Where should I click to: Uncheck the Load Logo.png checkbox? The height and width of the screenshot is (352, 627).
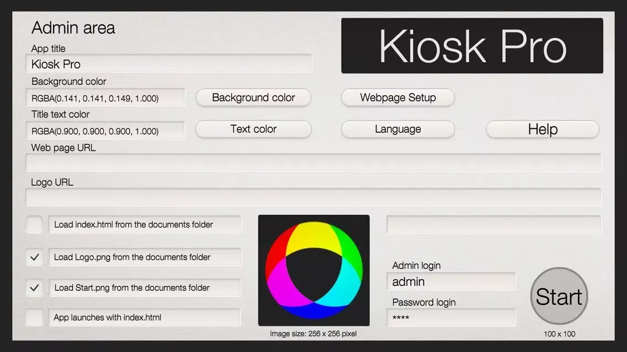tap(35, 257)
